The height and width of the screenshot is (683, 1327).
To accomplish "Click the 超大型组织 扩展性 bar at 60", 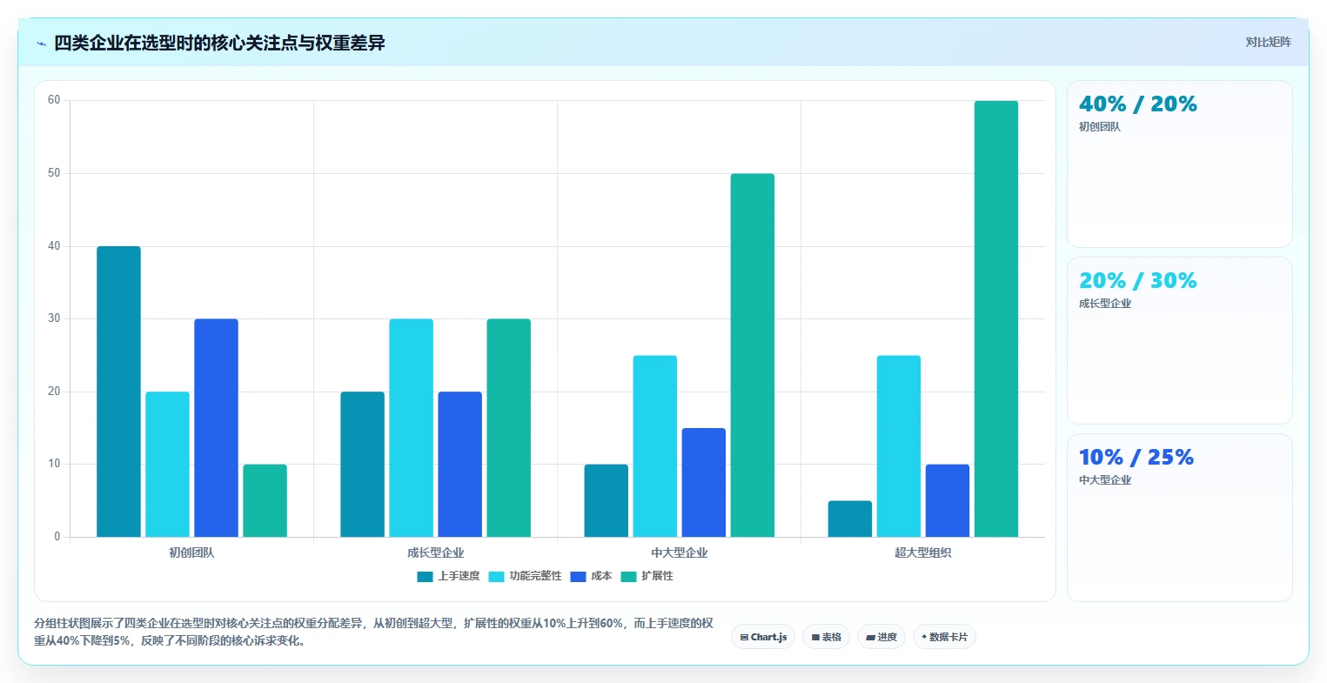I will coord(995,318).
